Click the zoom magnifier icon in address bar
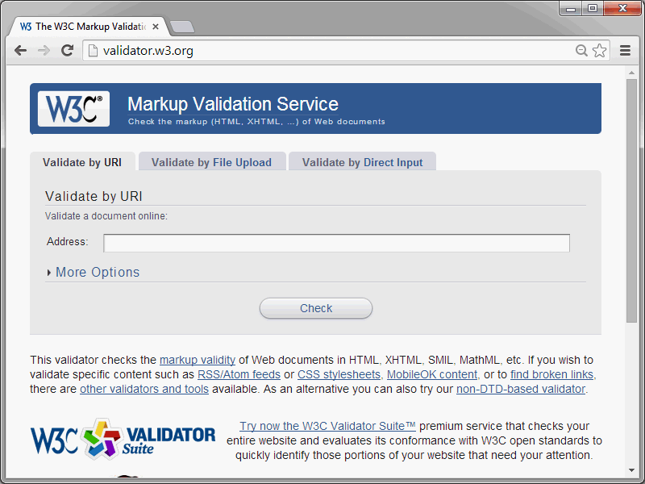 click(x=581, y=51)
